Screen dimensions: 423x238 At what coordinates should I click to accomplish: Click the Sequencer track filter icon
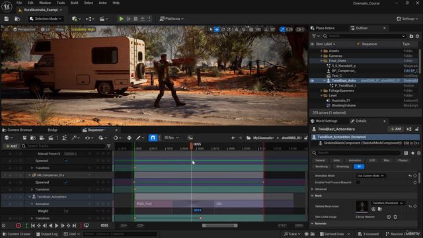(108, 146)
